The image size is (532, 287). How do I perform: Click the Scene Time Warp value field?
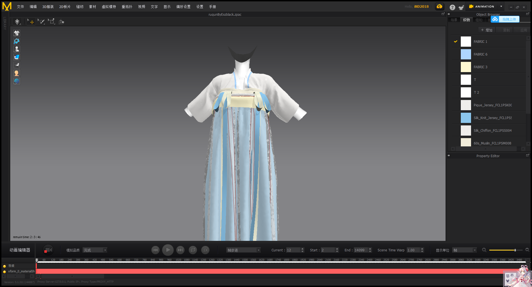(x=413, y=250)
